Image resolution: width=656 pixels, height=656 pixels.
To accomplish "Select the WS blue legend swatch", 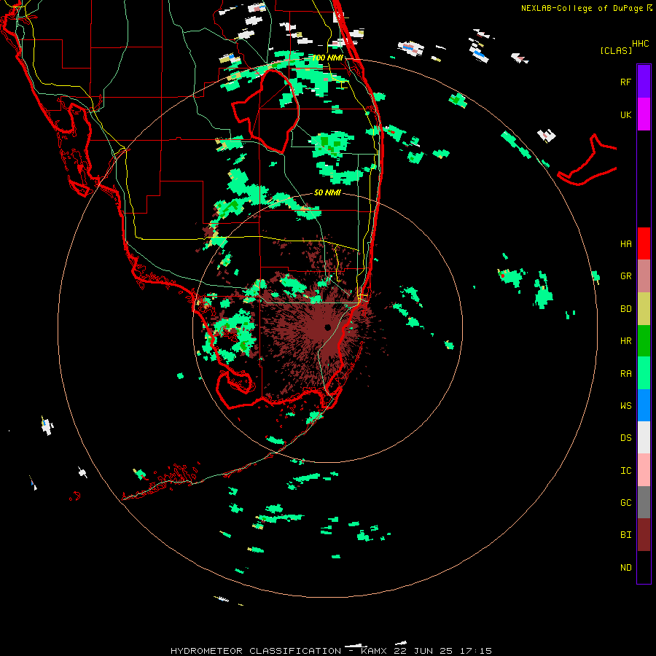I will click(x=644, y=405).
